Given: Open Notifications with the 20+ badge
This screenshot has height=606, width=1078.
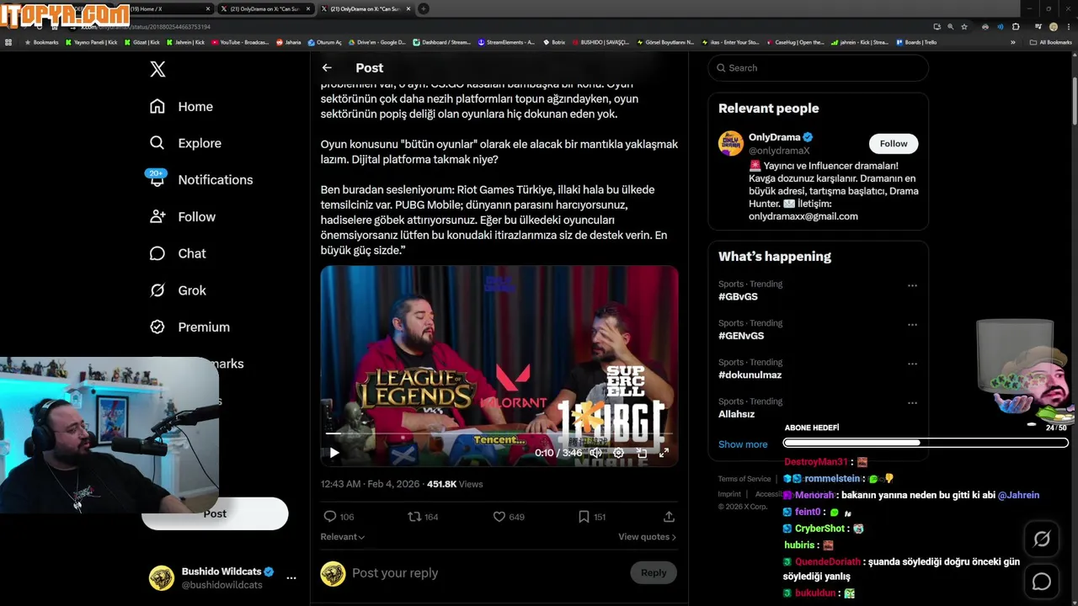Looking at the screenshot, I should tap(200, 179).
